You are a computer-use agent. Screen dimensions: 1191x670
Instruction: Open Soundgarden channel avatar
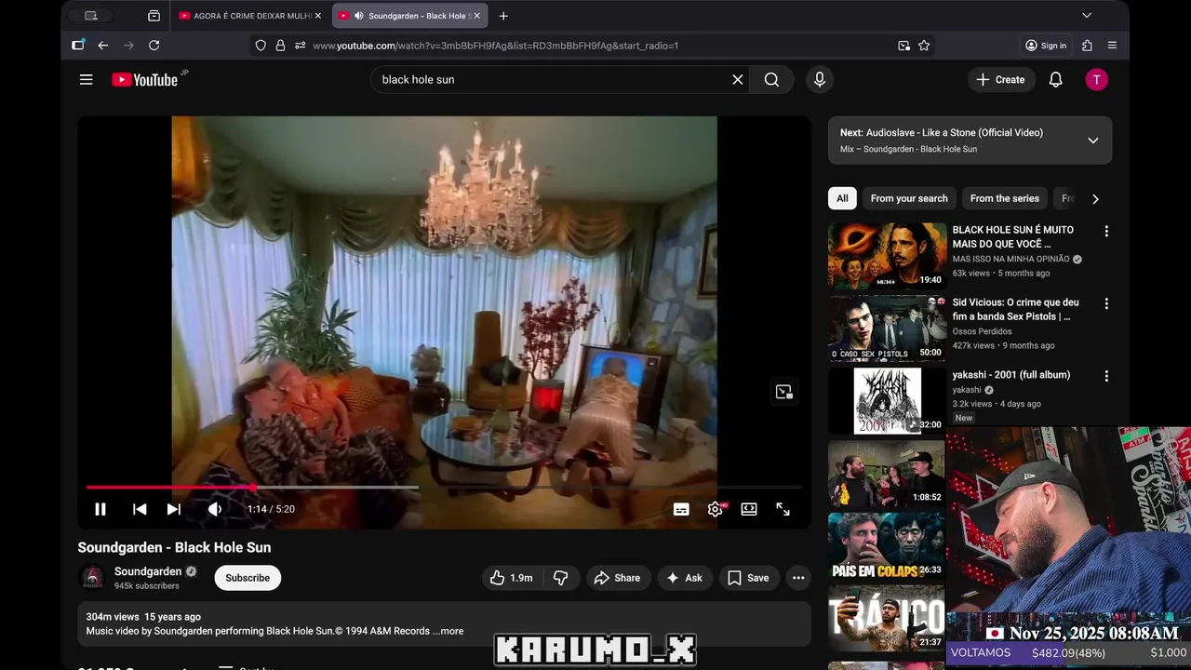(x=92, y=578)
